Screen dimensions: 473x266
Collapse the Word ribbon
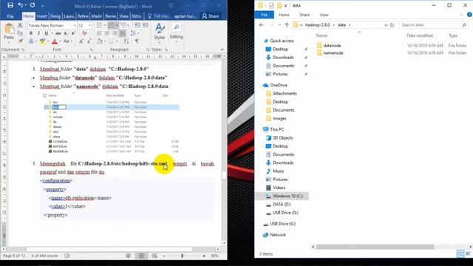pos(222,50)
